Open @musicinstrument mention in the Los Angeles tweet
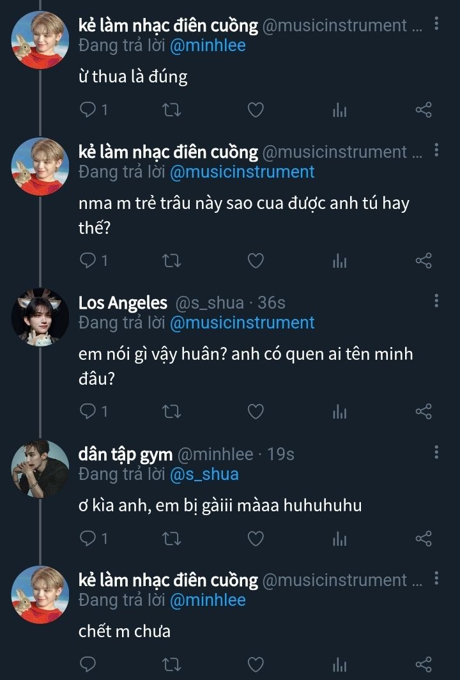Screen dimensions: 460x680 pyautogui.click(x=242, y=323)
